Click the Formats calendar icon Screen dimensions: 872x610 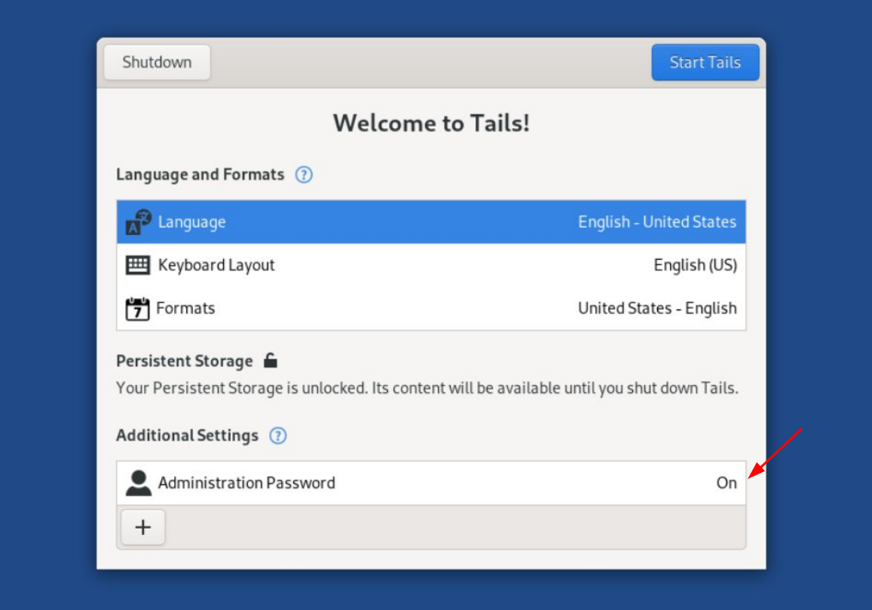coord(137,309)
